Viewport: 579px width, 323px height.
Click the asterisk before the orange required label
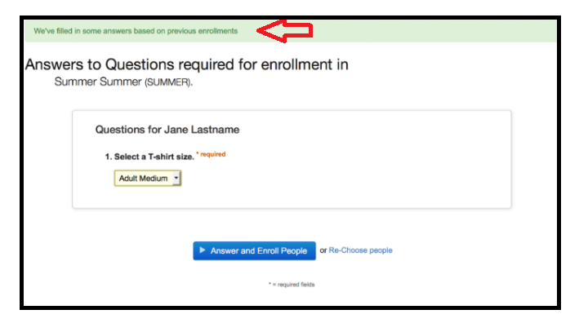point(197,153)
